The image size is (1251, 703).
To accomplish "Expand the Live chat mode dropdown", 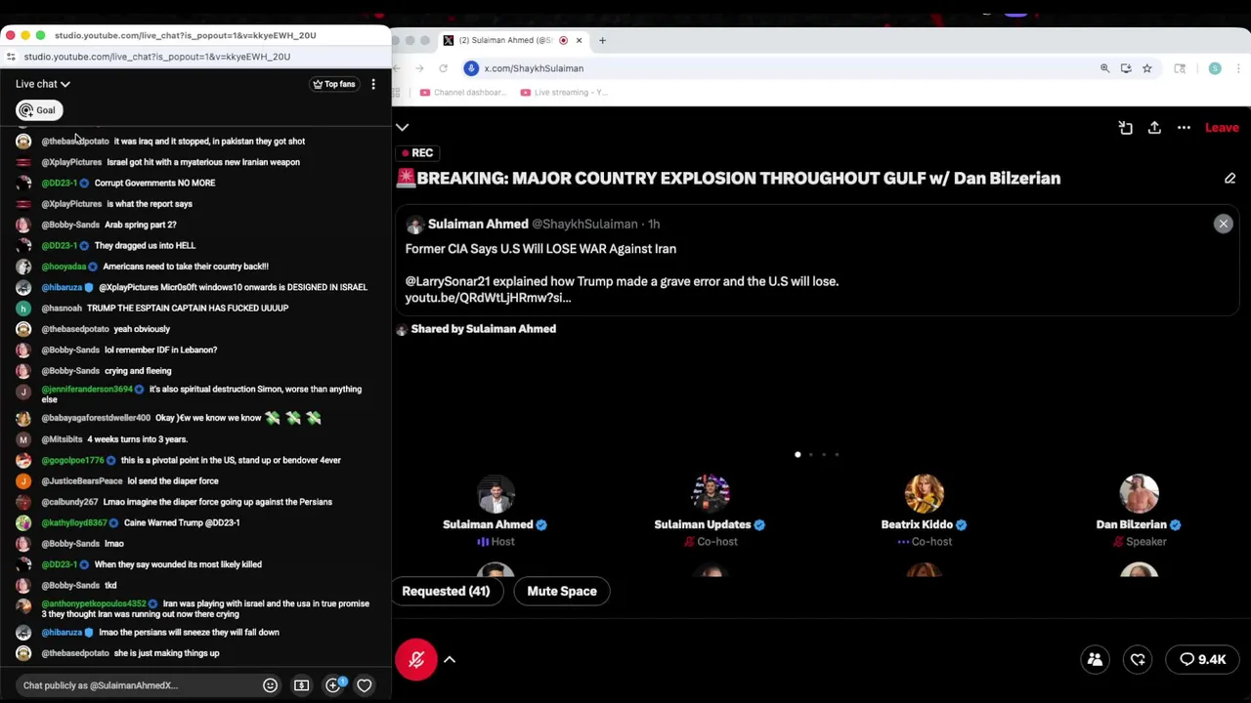I will coord(42,84).
